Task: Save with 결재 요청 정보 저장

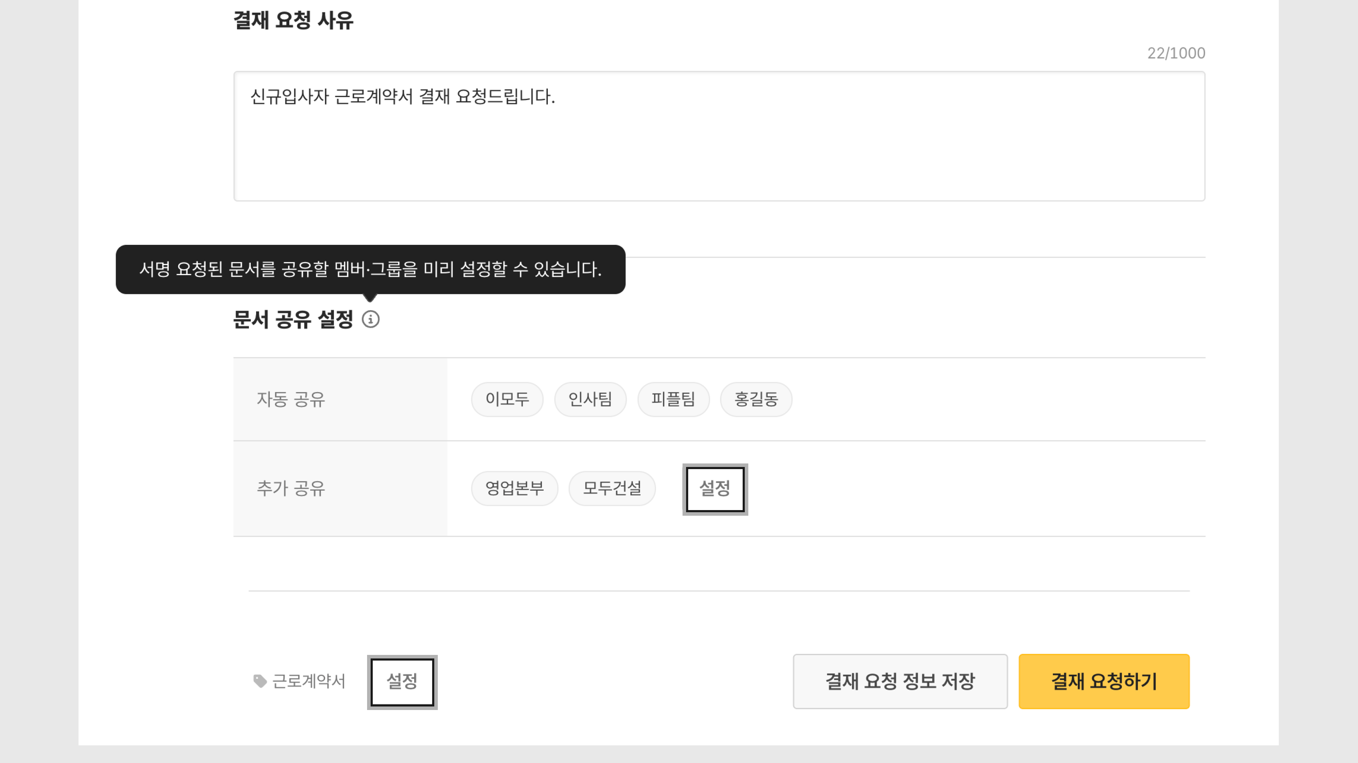Action: [x=900, y=681]
